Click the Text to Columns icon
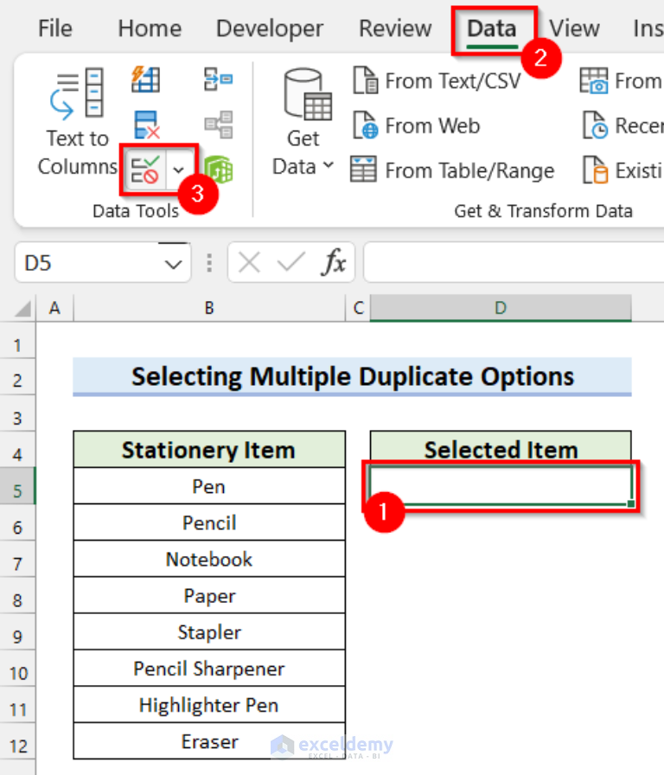 coord(76,93)
